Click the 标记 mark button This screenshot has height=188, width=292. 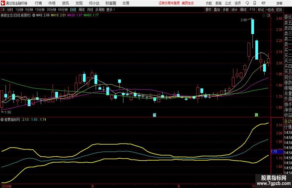pos(261,10)
